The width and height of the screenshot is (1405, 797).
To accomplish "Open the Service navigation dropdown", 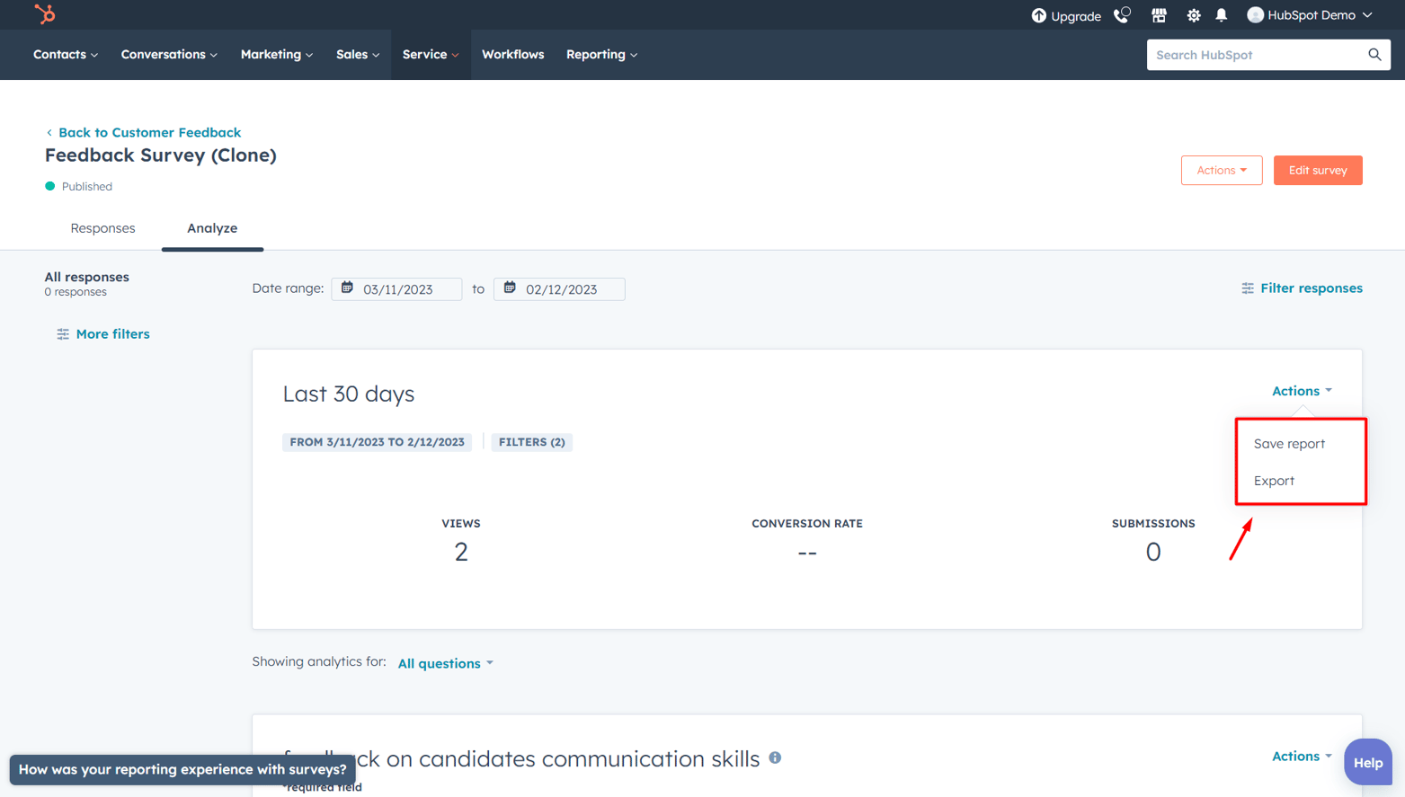I will [430, 54].
